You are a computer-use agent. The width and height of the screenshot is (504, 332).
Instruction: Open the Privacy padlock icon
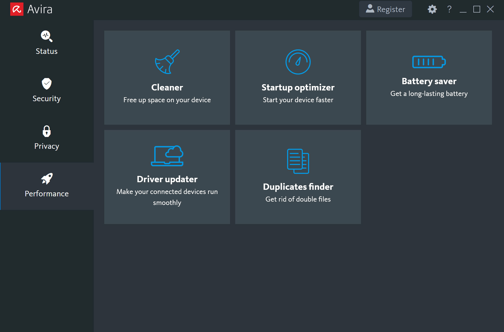(x=47, y=131)
